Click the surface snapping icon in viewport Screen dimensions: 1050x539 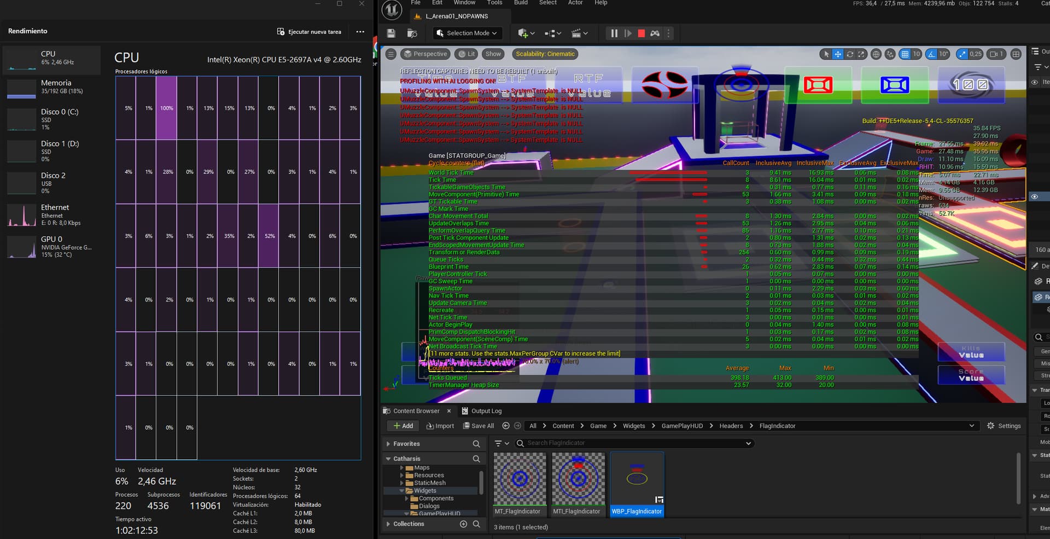click(890, 54)
